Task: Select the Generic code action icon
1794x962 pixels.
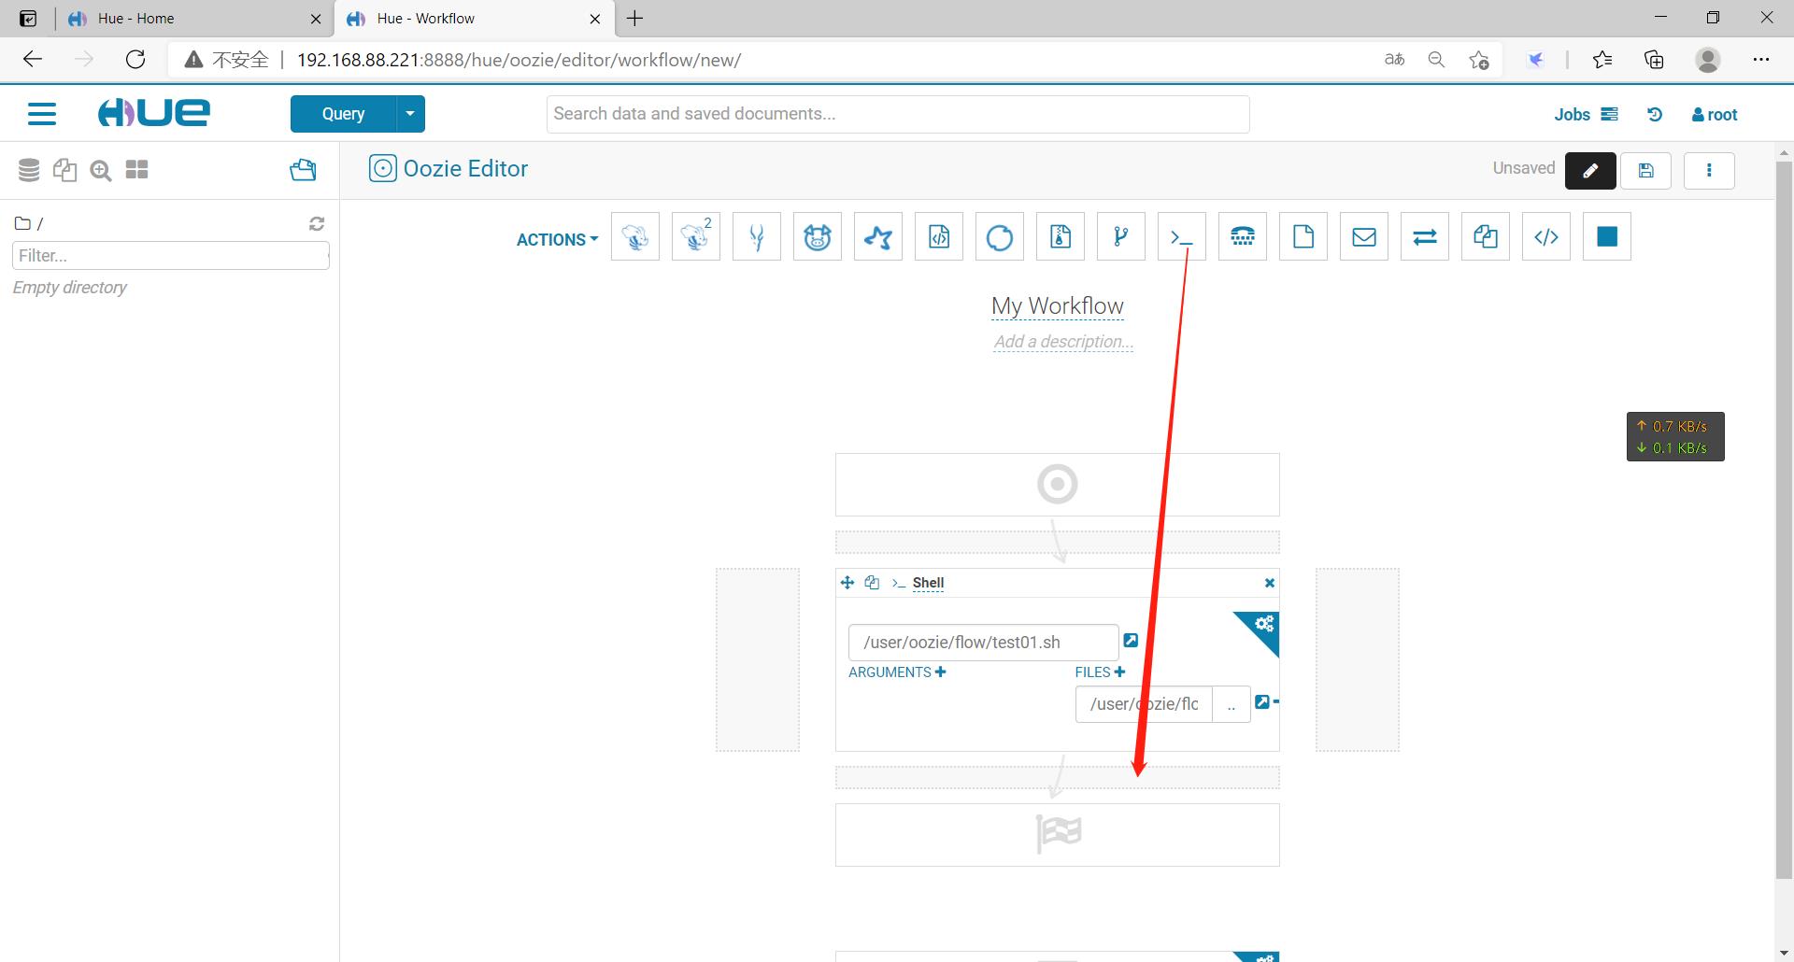Action: (x=1546, y=237)
